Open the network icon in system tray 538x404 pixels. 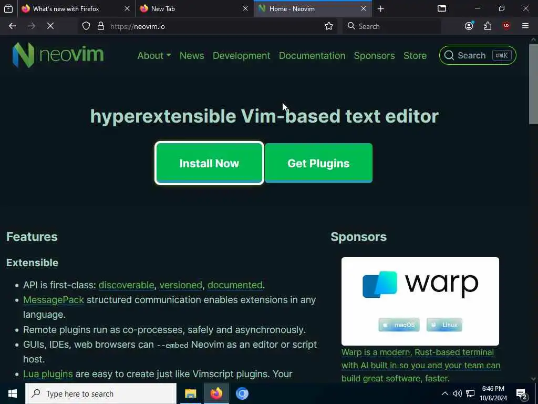coord(470,393)
